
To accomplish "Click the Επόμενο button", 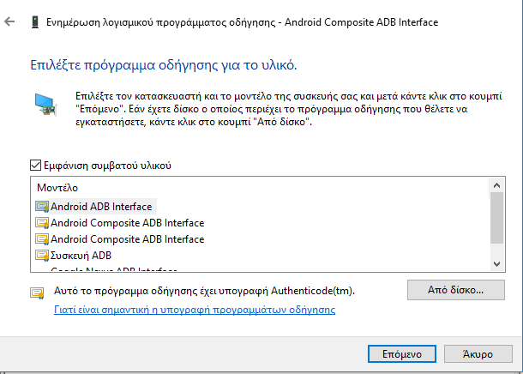I will point(395,353).
